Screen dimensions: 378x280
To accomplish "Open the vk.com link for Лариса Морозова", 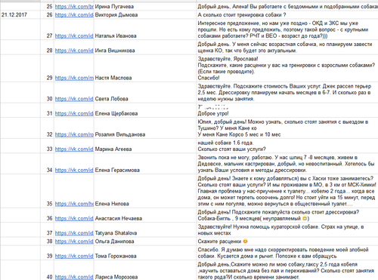I will tap(74, 277).
